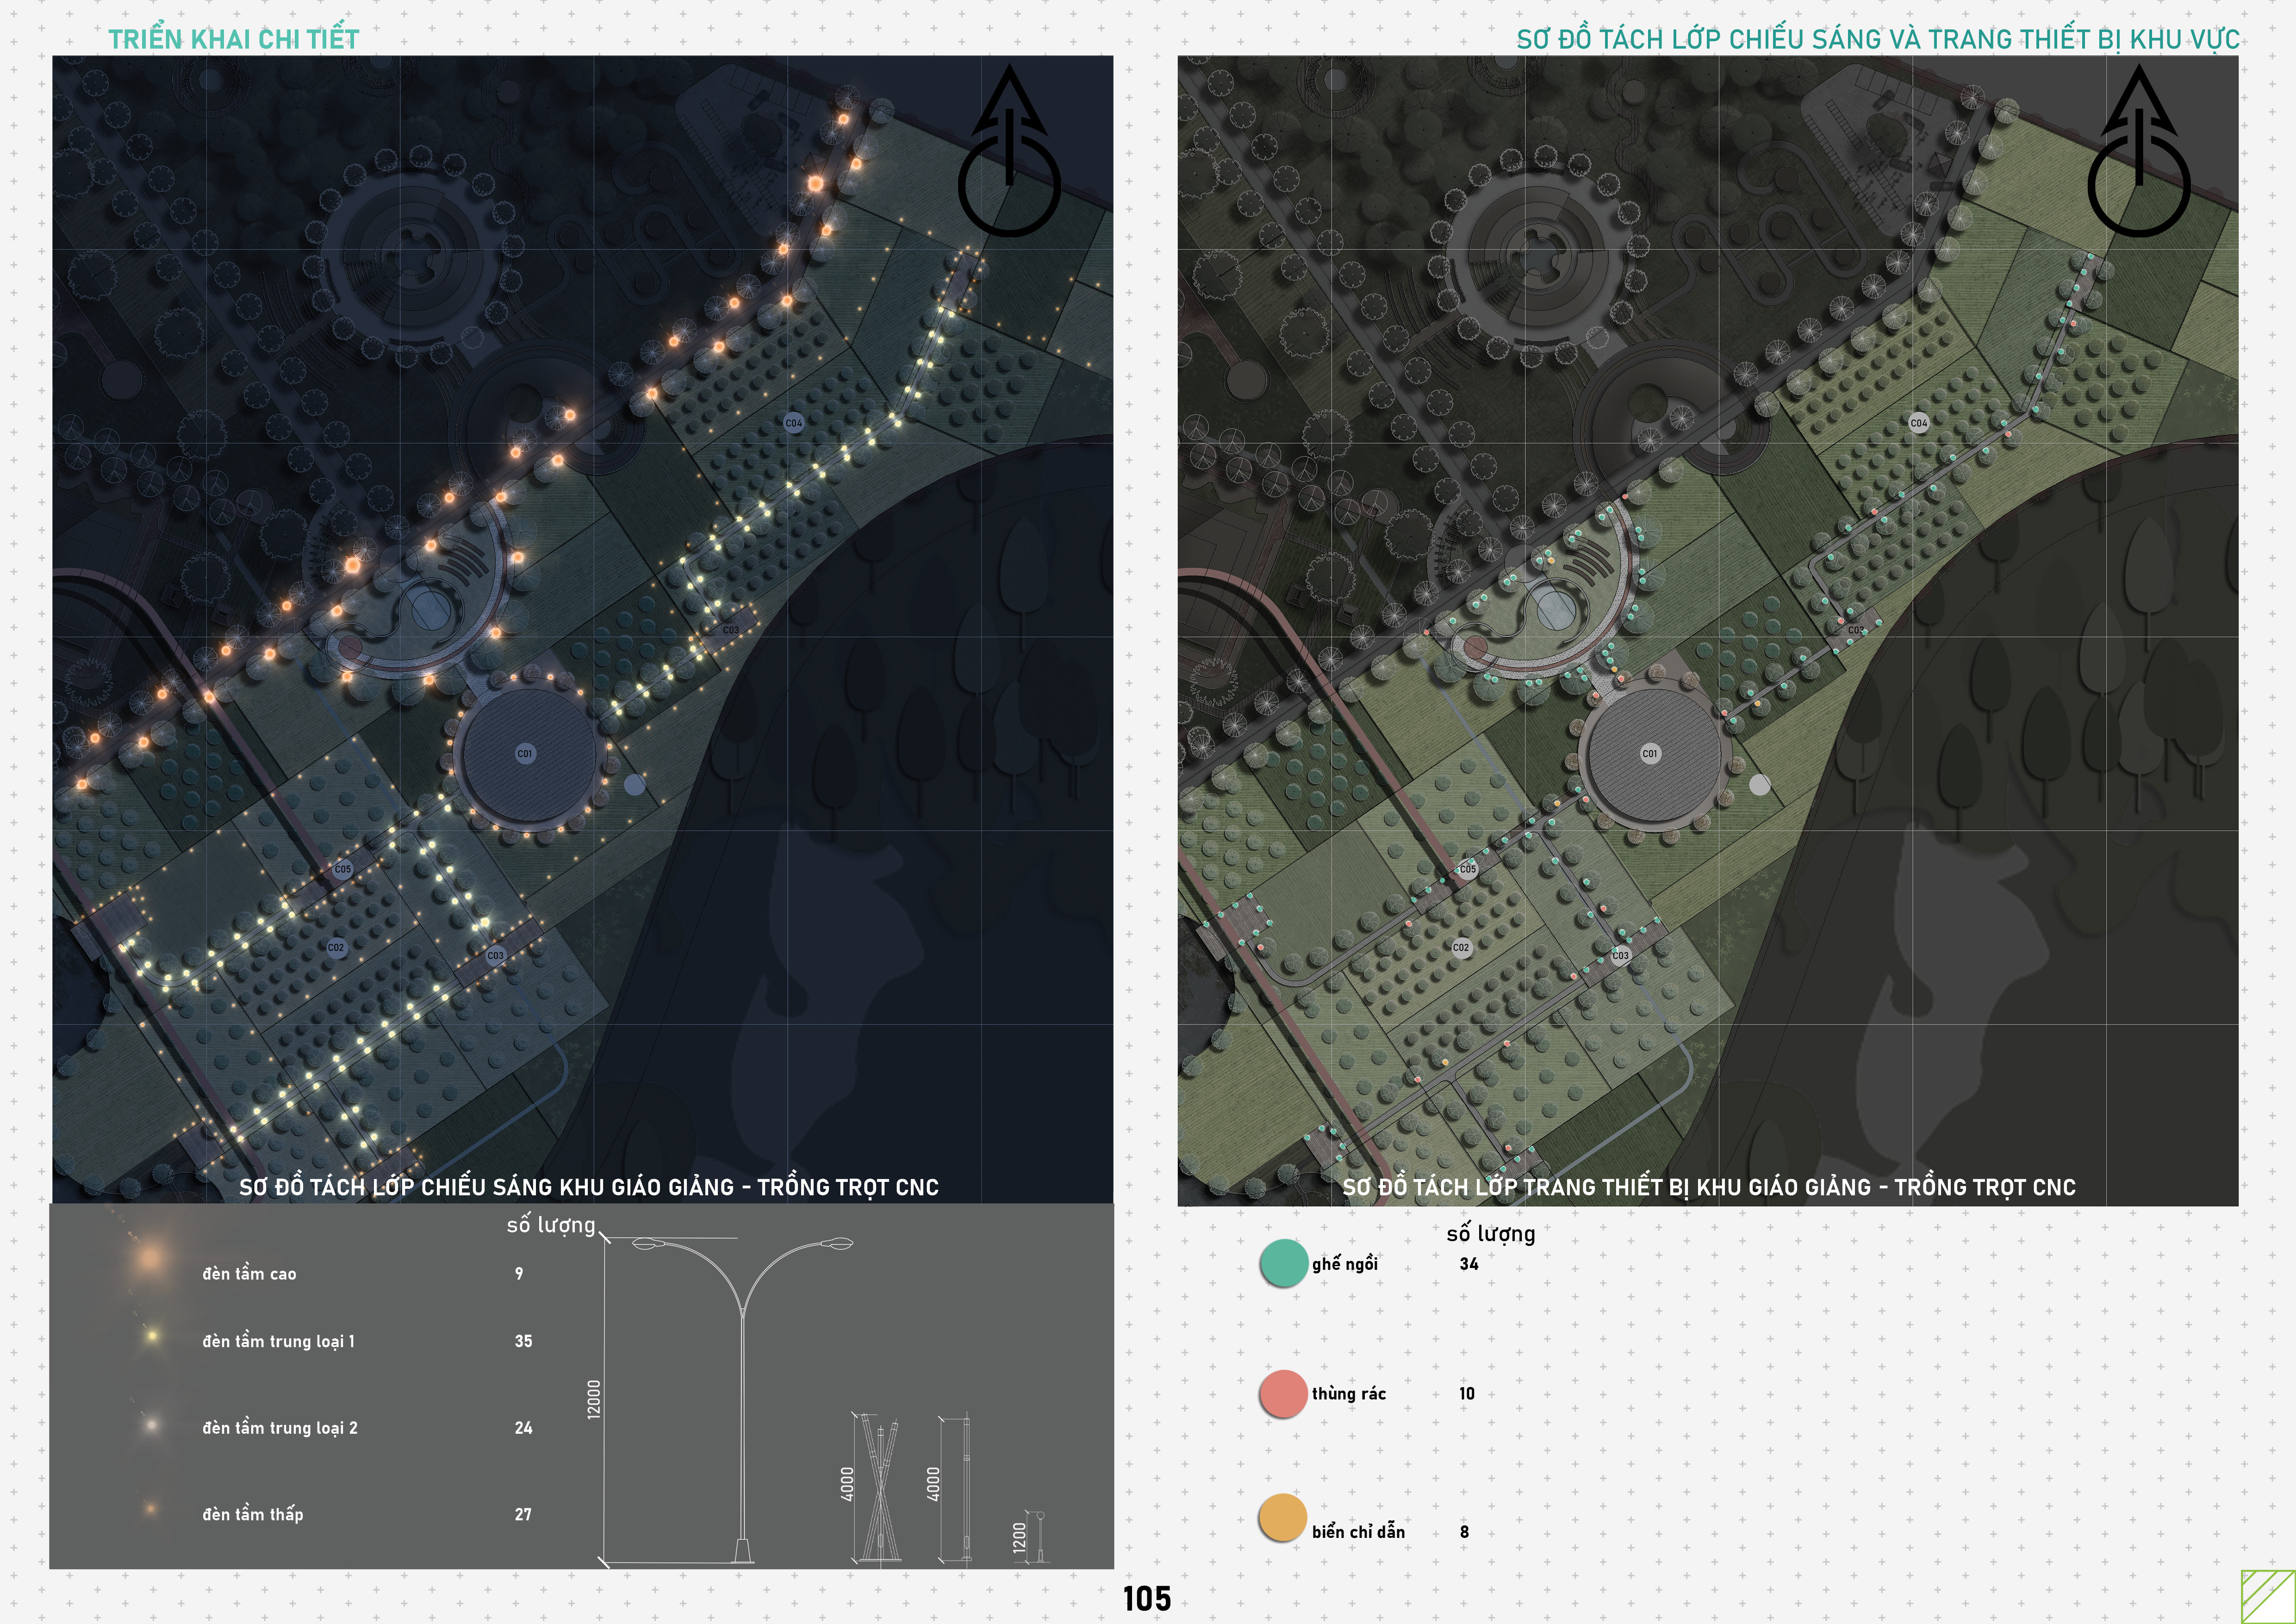
Task: Click the biển chỉ dẫn legend label
Action: coord(1359,1531)
